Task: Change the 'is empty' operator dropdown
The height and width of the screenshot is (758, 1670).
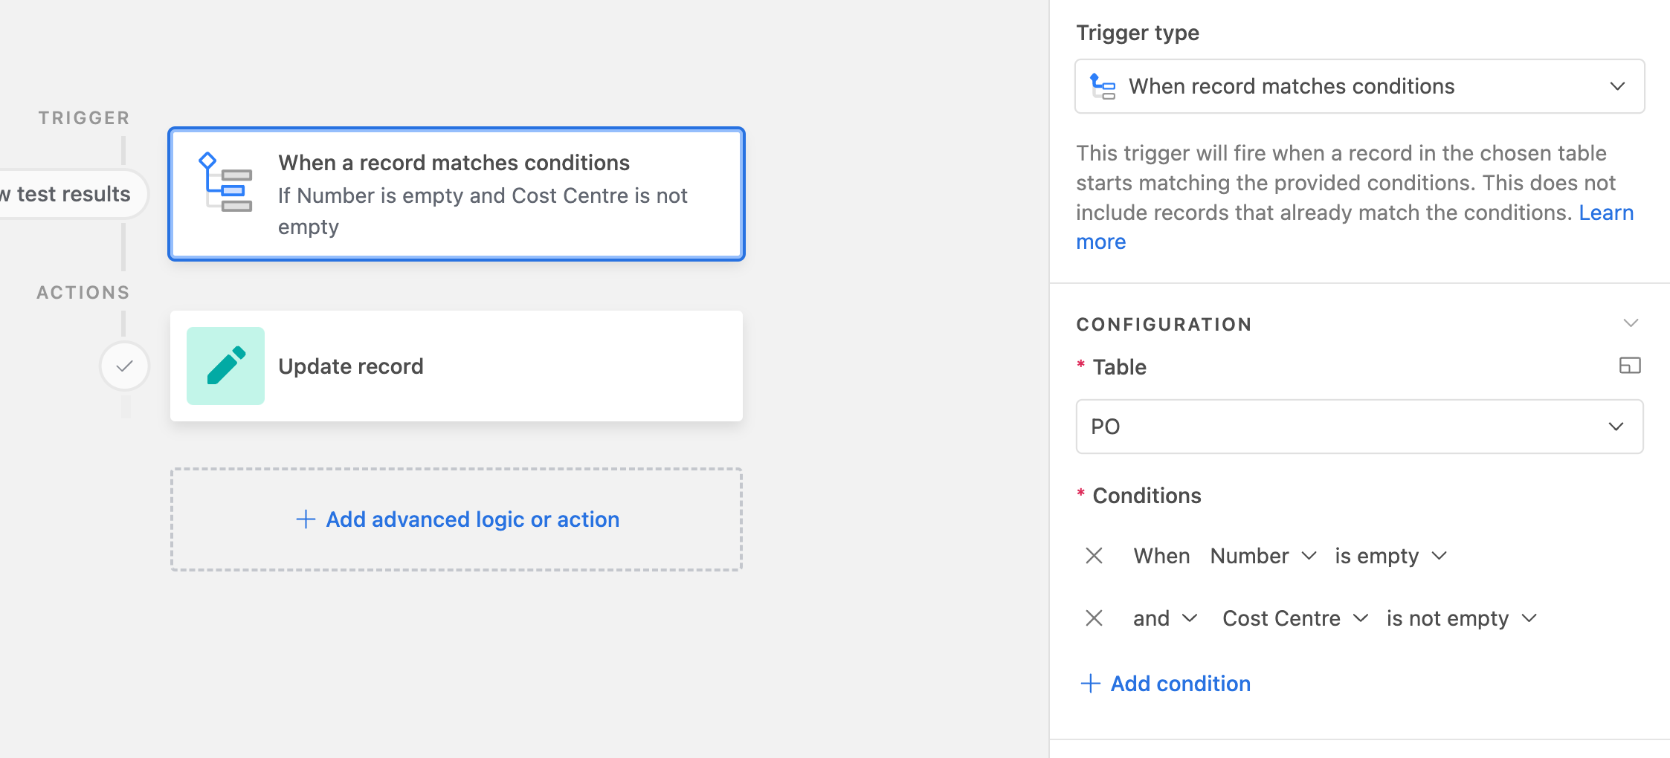Action: click(1390, 556)
